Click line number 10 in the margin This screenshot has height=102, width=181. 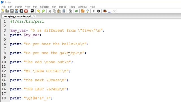point(4,62)
